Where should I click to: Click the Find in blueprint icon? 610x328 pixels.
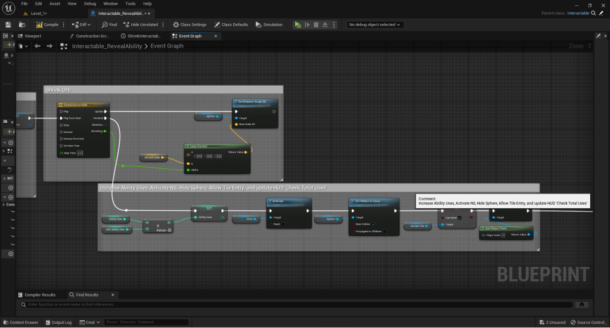coord(109,24)
